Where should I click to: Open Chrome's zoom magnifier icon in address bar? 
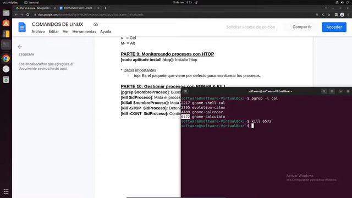click(317, 15)
